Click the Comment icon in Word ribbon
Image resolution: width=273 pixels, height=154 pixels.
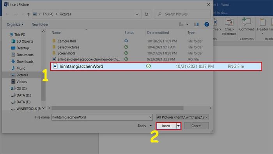pyautogui.click(x=246, y=22)
